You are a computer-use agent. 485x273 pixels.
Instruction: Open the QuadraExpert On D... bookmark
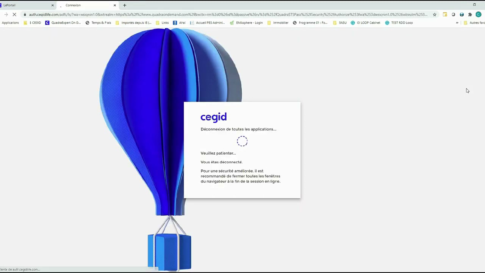pos(63,23)
